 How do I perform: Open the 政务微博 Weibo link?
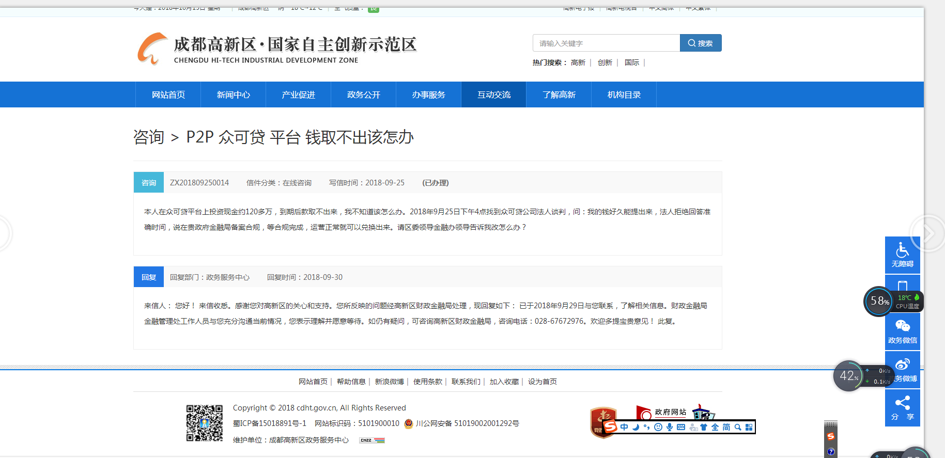click(903, 370)
